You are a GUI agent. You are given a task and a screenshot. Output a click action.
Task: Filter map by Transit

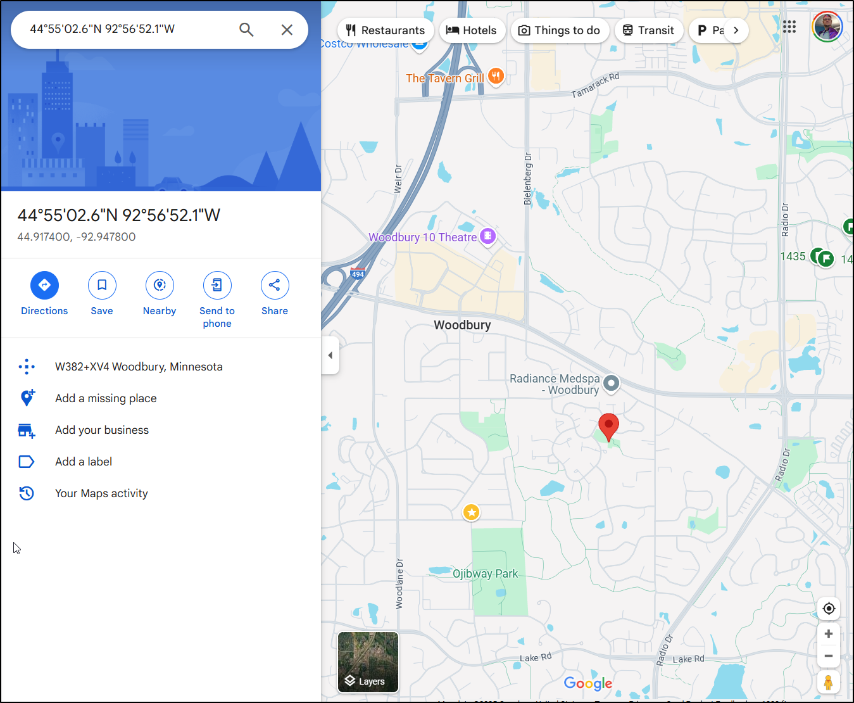(x=649, y=30)
